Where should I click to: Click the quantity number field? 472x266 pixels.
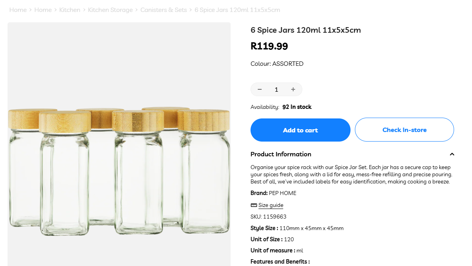[276, 89]
